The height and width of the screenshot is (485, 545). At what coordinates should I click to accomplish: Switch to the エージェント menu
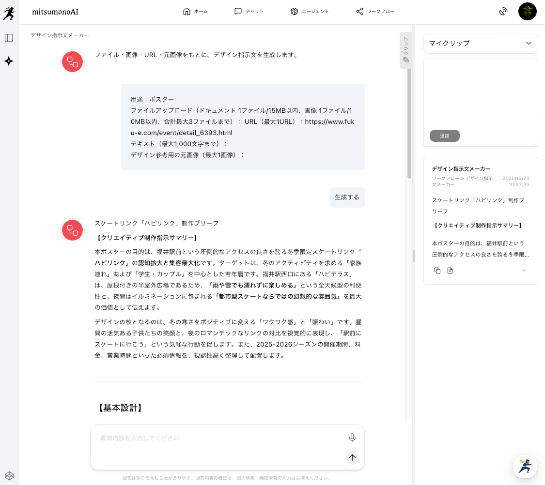[310, 12]
